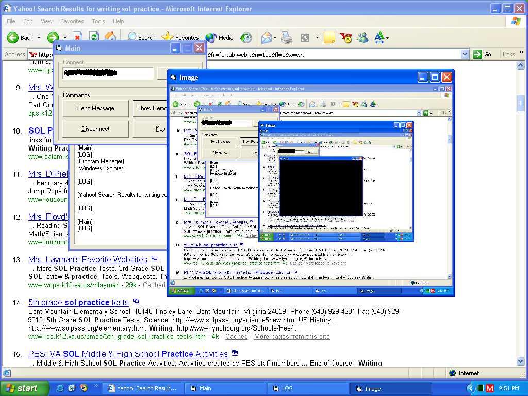This screenshot has width=528, height=396.
Task: Click the Print printer icon
Action: (x=287, y=38)
